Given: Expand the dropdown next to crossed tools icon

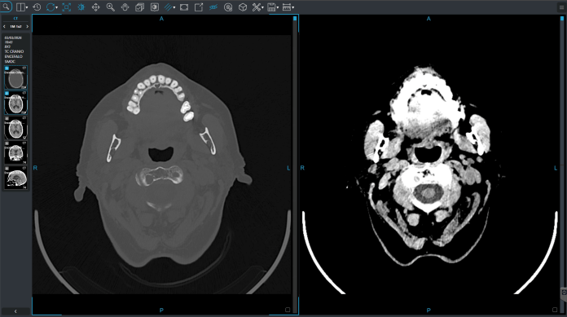Looking at the screenshot, I should (262, 7).
